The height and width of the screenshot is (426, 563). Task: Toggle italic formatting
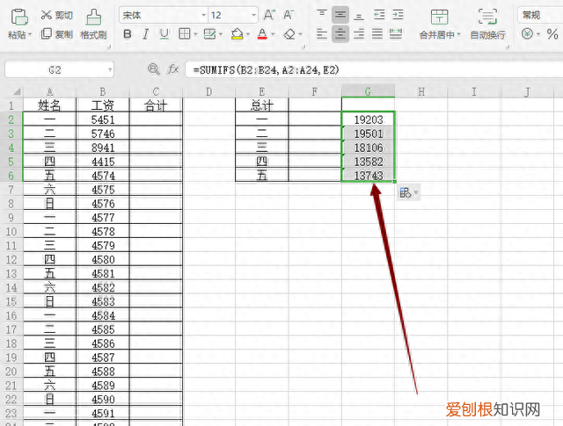click(146, 34)
